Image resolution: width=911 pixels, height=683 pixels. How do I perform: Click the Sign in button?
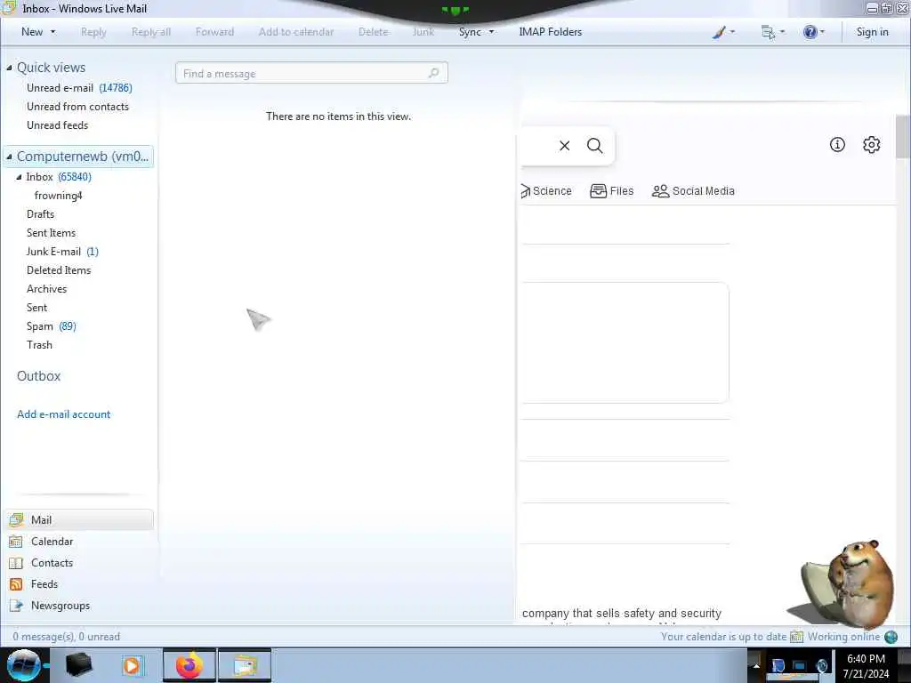point(872,32)
